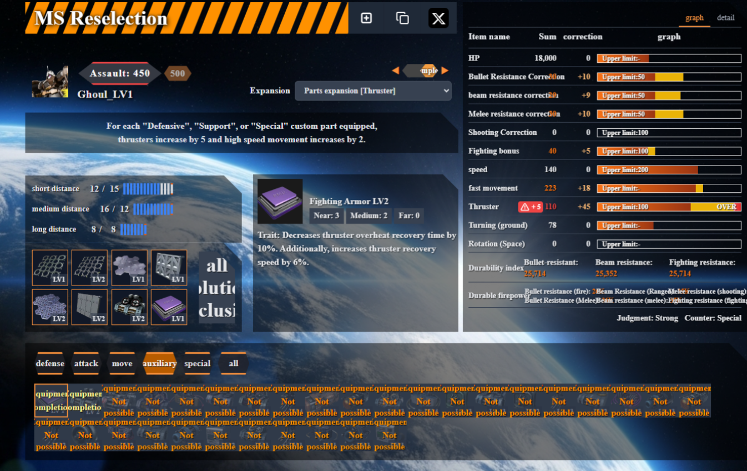Click the orange left arrow beside the mode toggle
Screen dimensions: 747x471
point(396,71)
